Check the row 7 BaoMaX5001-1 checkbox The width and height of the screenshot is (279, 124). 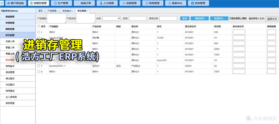click(39, 66)
